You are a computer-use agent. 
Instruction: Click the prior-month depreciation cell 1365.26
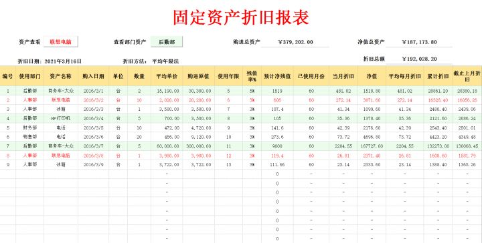[467, 164]
